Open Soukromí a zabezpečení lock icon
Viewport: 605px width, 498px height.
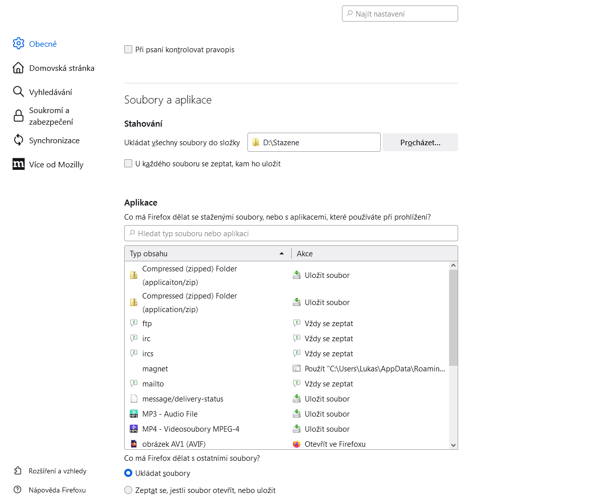click(x=19, y=116)
